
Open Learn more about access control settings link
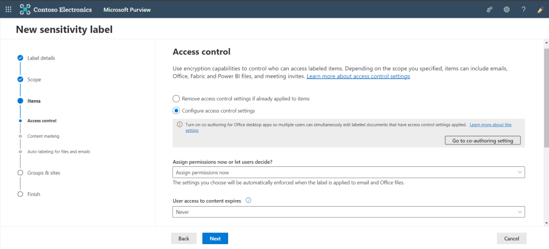tap(358, 76)
